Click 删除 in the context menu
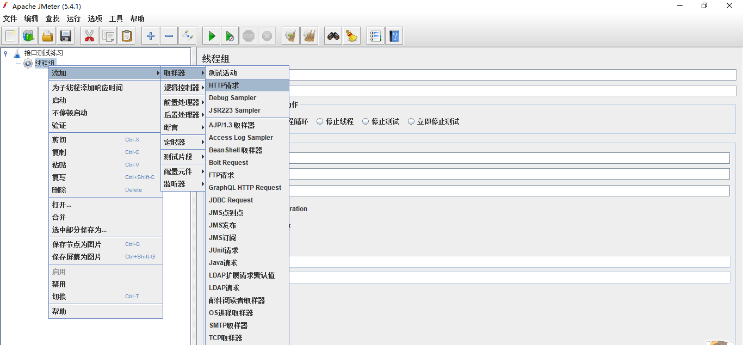Viewport: 743px width, 345px height. coord(106,190)
